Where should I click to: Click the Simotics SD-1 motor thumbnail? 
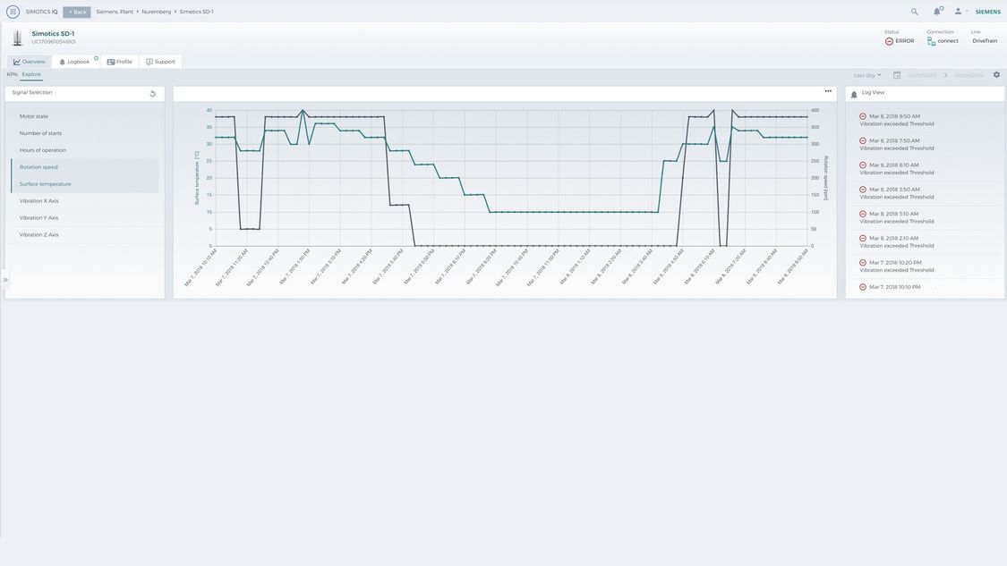click(17, 38)
